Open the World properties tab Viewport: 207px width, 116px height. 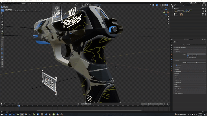coord(172,54)
